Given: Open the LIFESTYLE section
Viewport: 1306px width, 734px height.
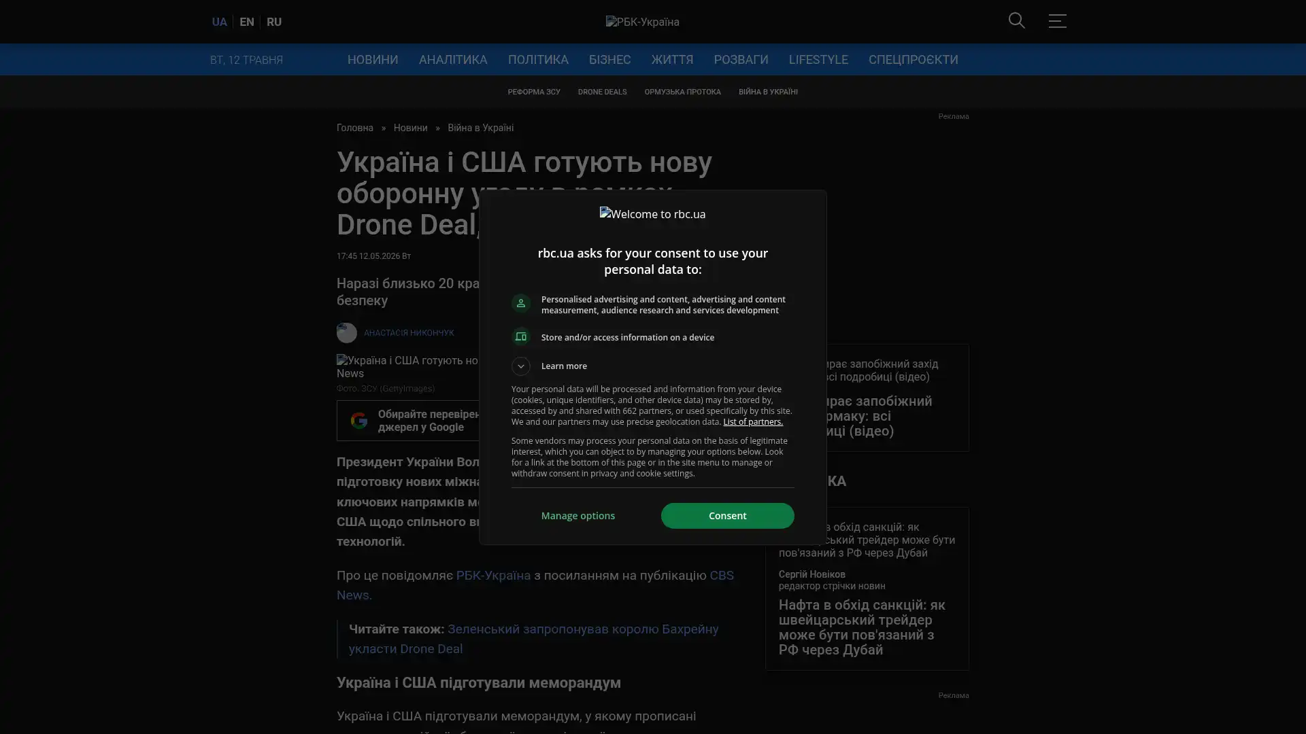Looking at the screenshot, I should point(818,60).
